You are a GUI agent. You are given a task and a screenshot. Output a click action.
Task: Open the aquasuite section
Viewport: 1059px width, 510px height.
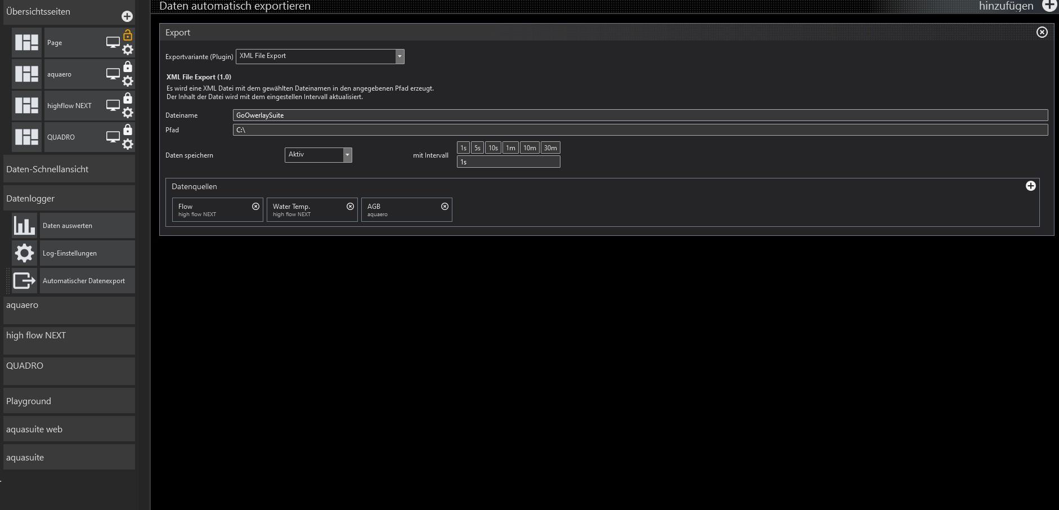click(x=69, y=457)
